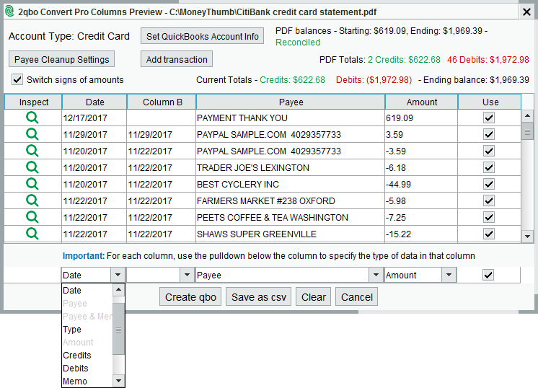Select Date in the dropdown list

tap(87, 290)
